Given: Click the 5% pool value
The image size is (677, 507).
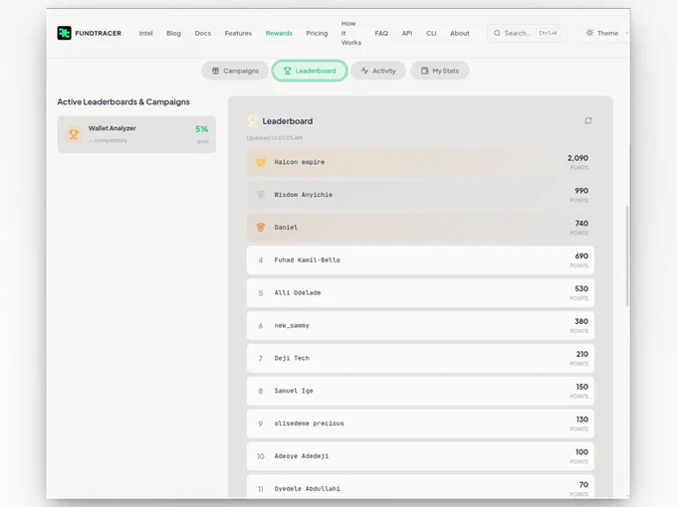Looking at the screenshot, I should click(x=202, y=129).
